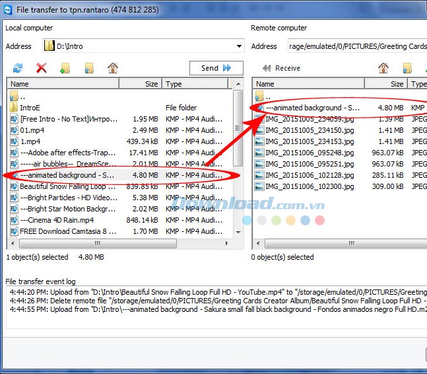Image resolution: width=427 pixels, height=374 pixels.
Task: Click the local list vertical scrollbar
Action: 238,132
